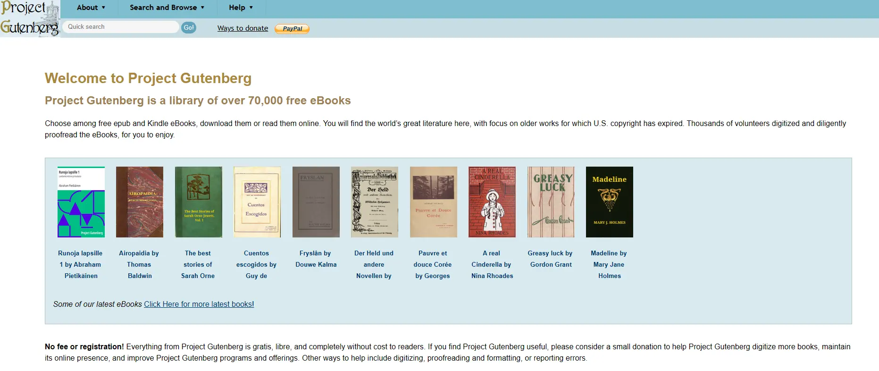879x371 pixels.
Task: Open the red A Real Cinderella cover
Action: pos(492,202)
